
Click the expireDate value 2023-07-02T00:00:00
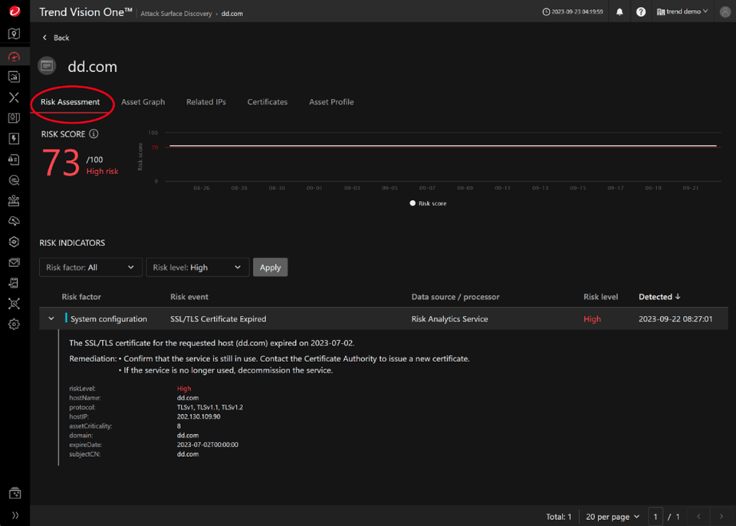(208, 445)
